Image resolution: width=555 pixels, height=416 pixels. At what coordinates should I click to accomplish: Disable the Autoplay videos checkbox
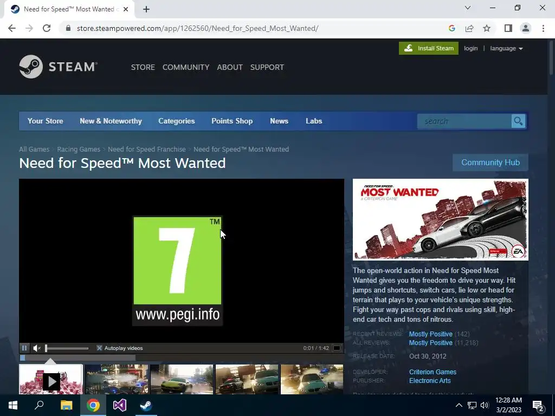click(x=100, y=348)
